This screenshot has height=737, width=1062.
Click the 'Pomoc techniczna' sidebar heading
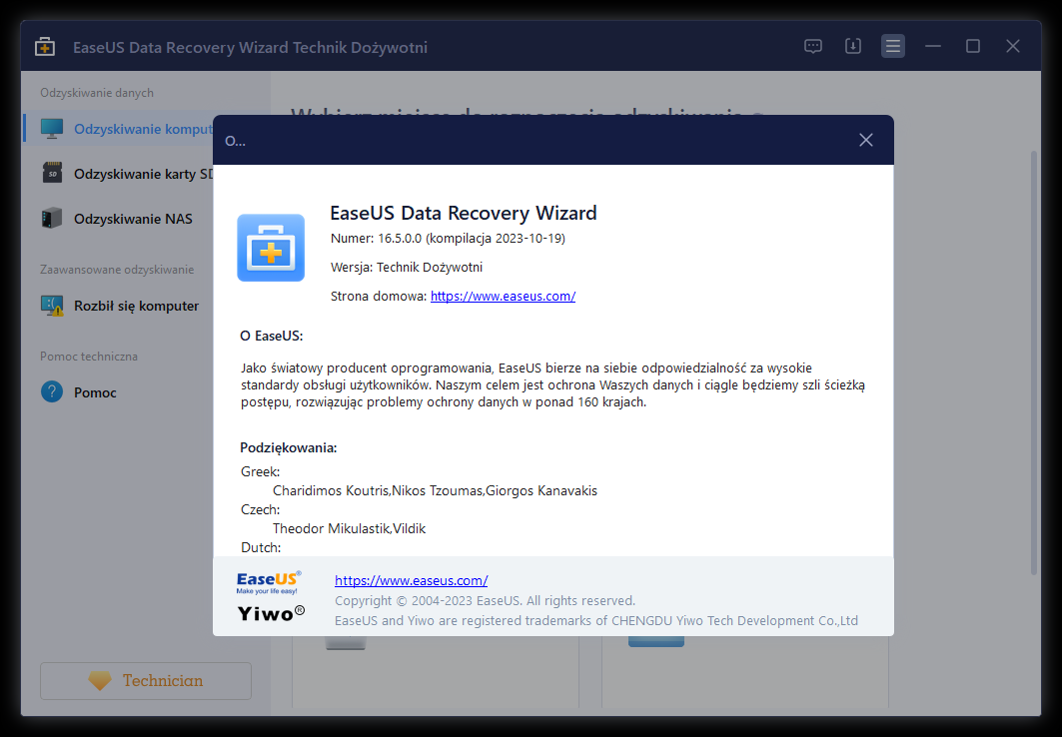point(89,356)
